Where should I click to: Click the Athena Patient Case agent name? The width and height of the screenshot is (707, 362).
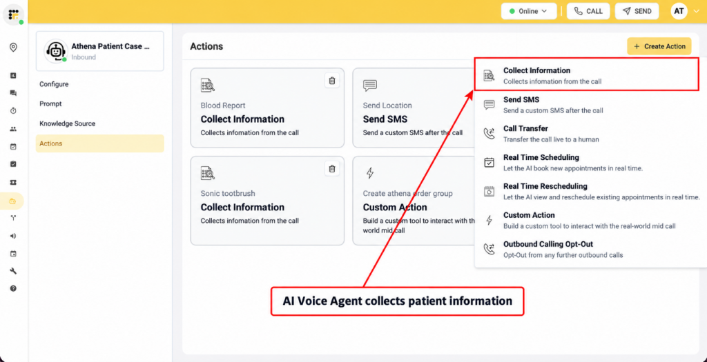pos(110,46)
